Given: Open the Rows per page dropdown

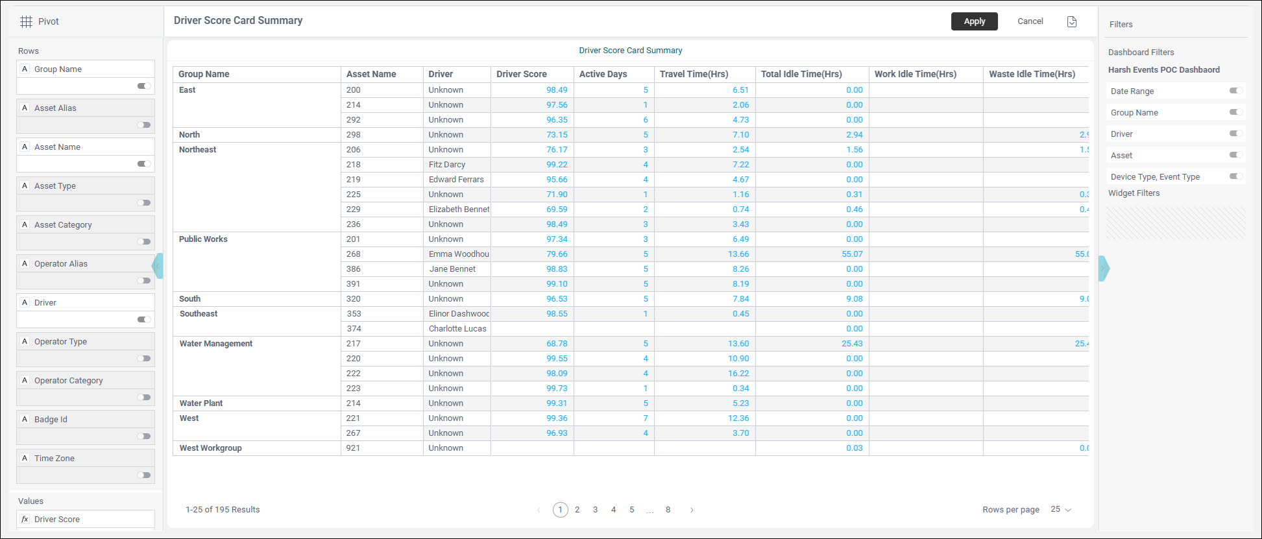Looking at the screenshot, I should tap(1061, 509).
